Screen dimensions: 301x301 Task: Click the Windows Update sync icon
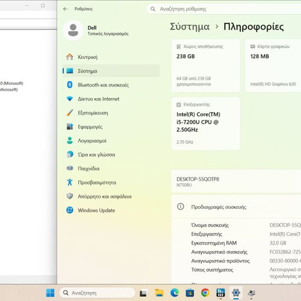coord(70,210)
